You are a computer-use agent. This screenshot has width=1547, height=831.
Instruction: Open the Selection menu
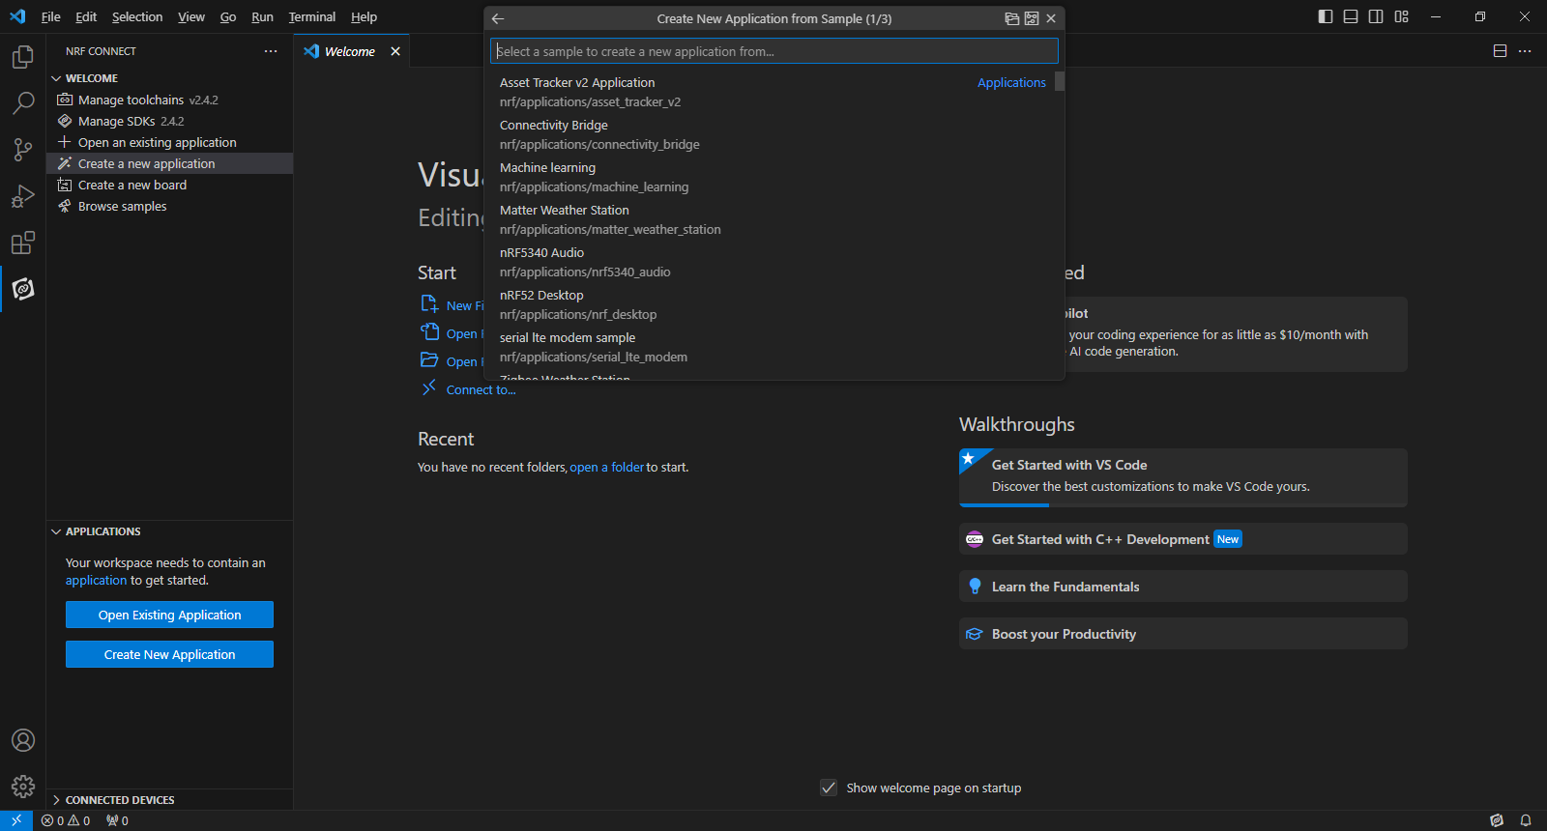click(x=137, y=16)
